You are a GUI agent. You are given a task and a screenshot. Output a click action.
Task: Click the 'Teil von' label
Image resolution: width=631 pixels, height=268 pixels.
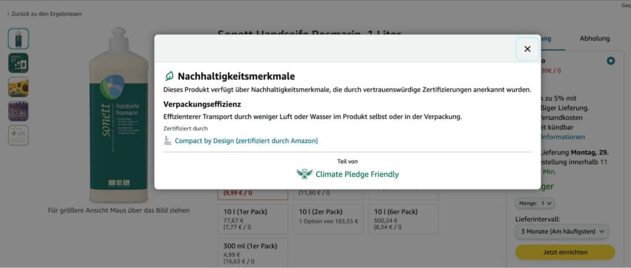(x=348, y=161)
